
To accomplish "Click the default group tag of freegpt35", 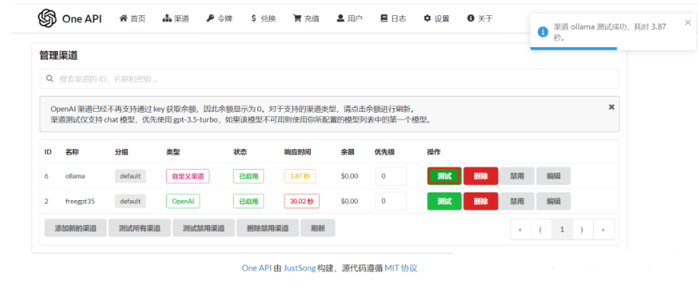I will click(x=130, y=201).
